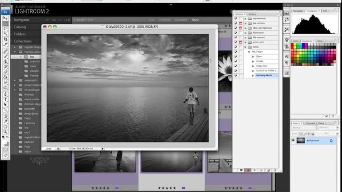
Task: Click the record button in Actions panel
Action: point(247,170)
